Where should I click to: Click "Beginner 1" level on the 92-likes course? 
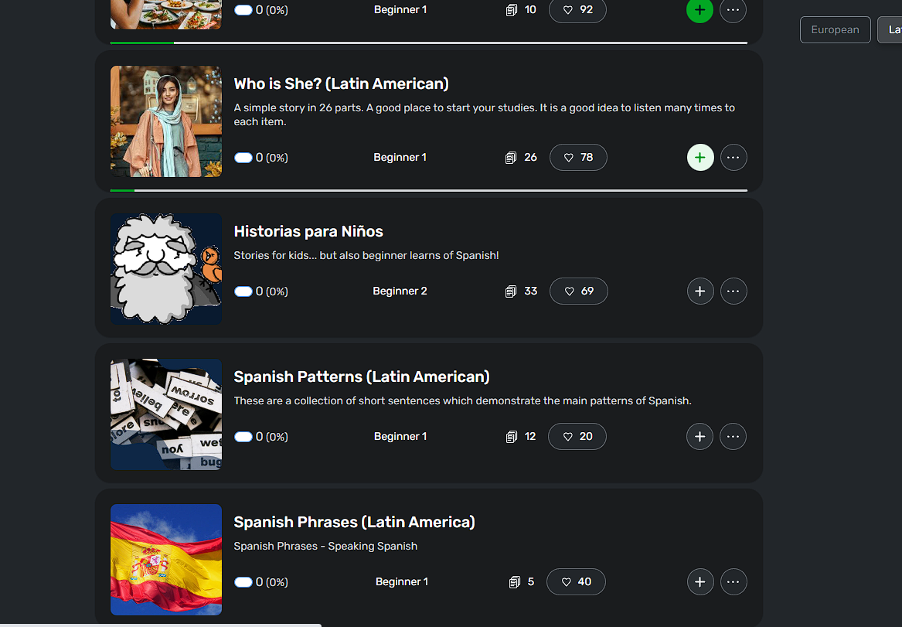pyautogui.click(x=400, y=10)
